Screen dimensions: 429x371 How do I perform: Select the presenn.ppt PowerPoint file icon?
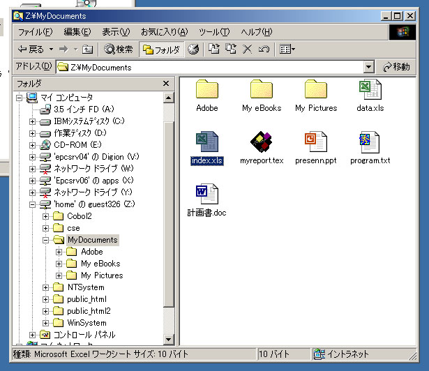pyautogui.click(x=316, y=142)
